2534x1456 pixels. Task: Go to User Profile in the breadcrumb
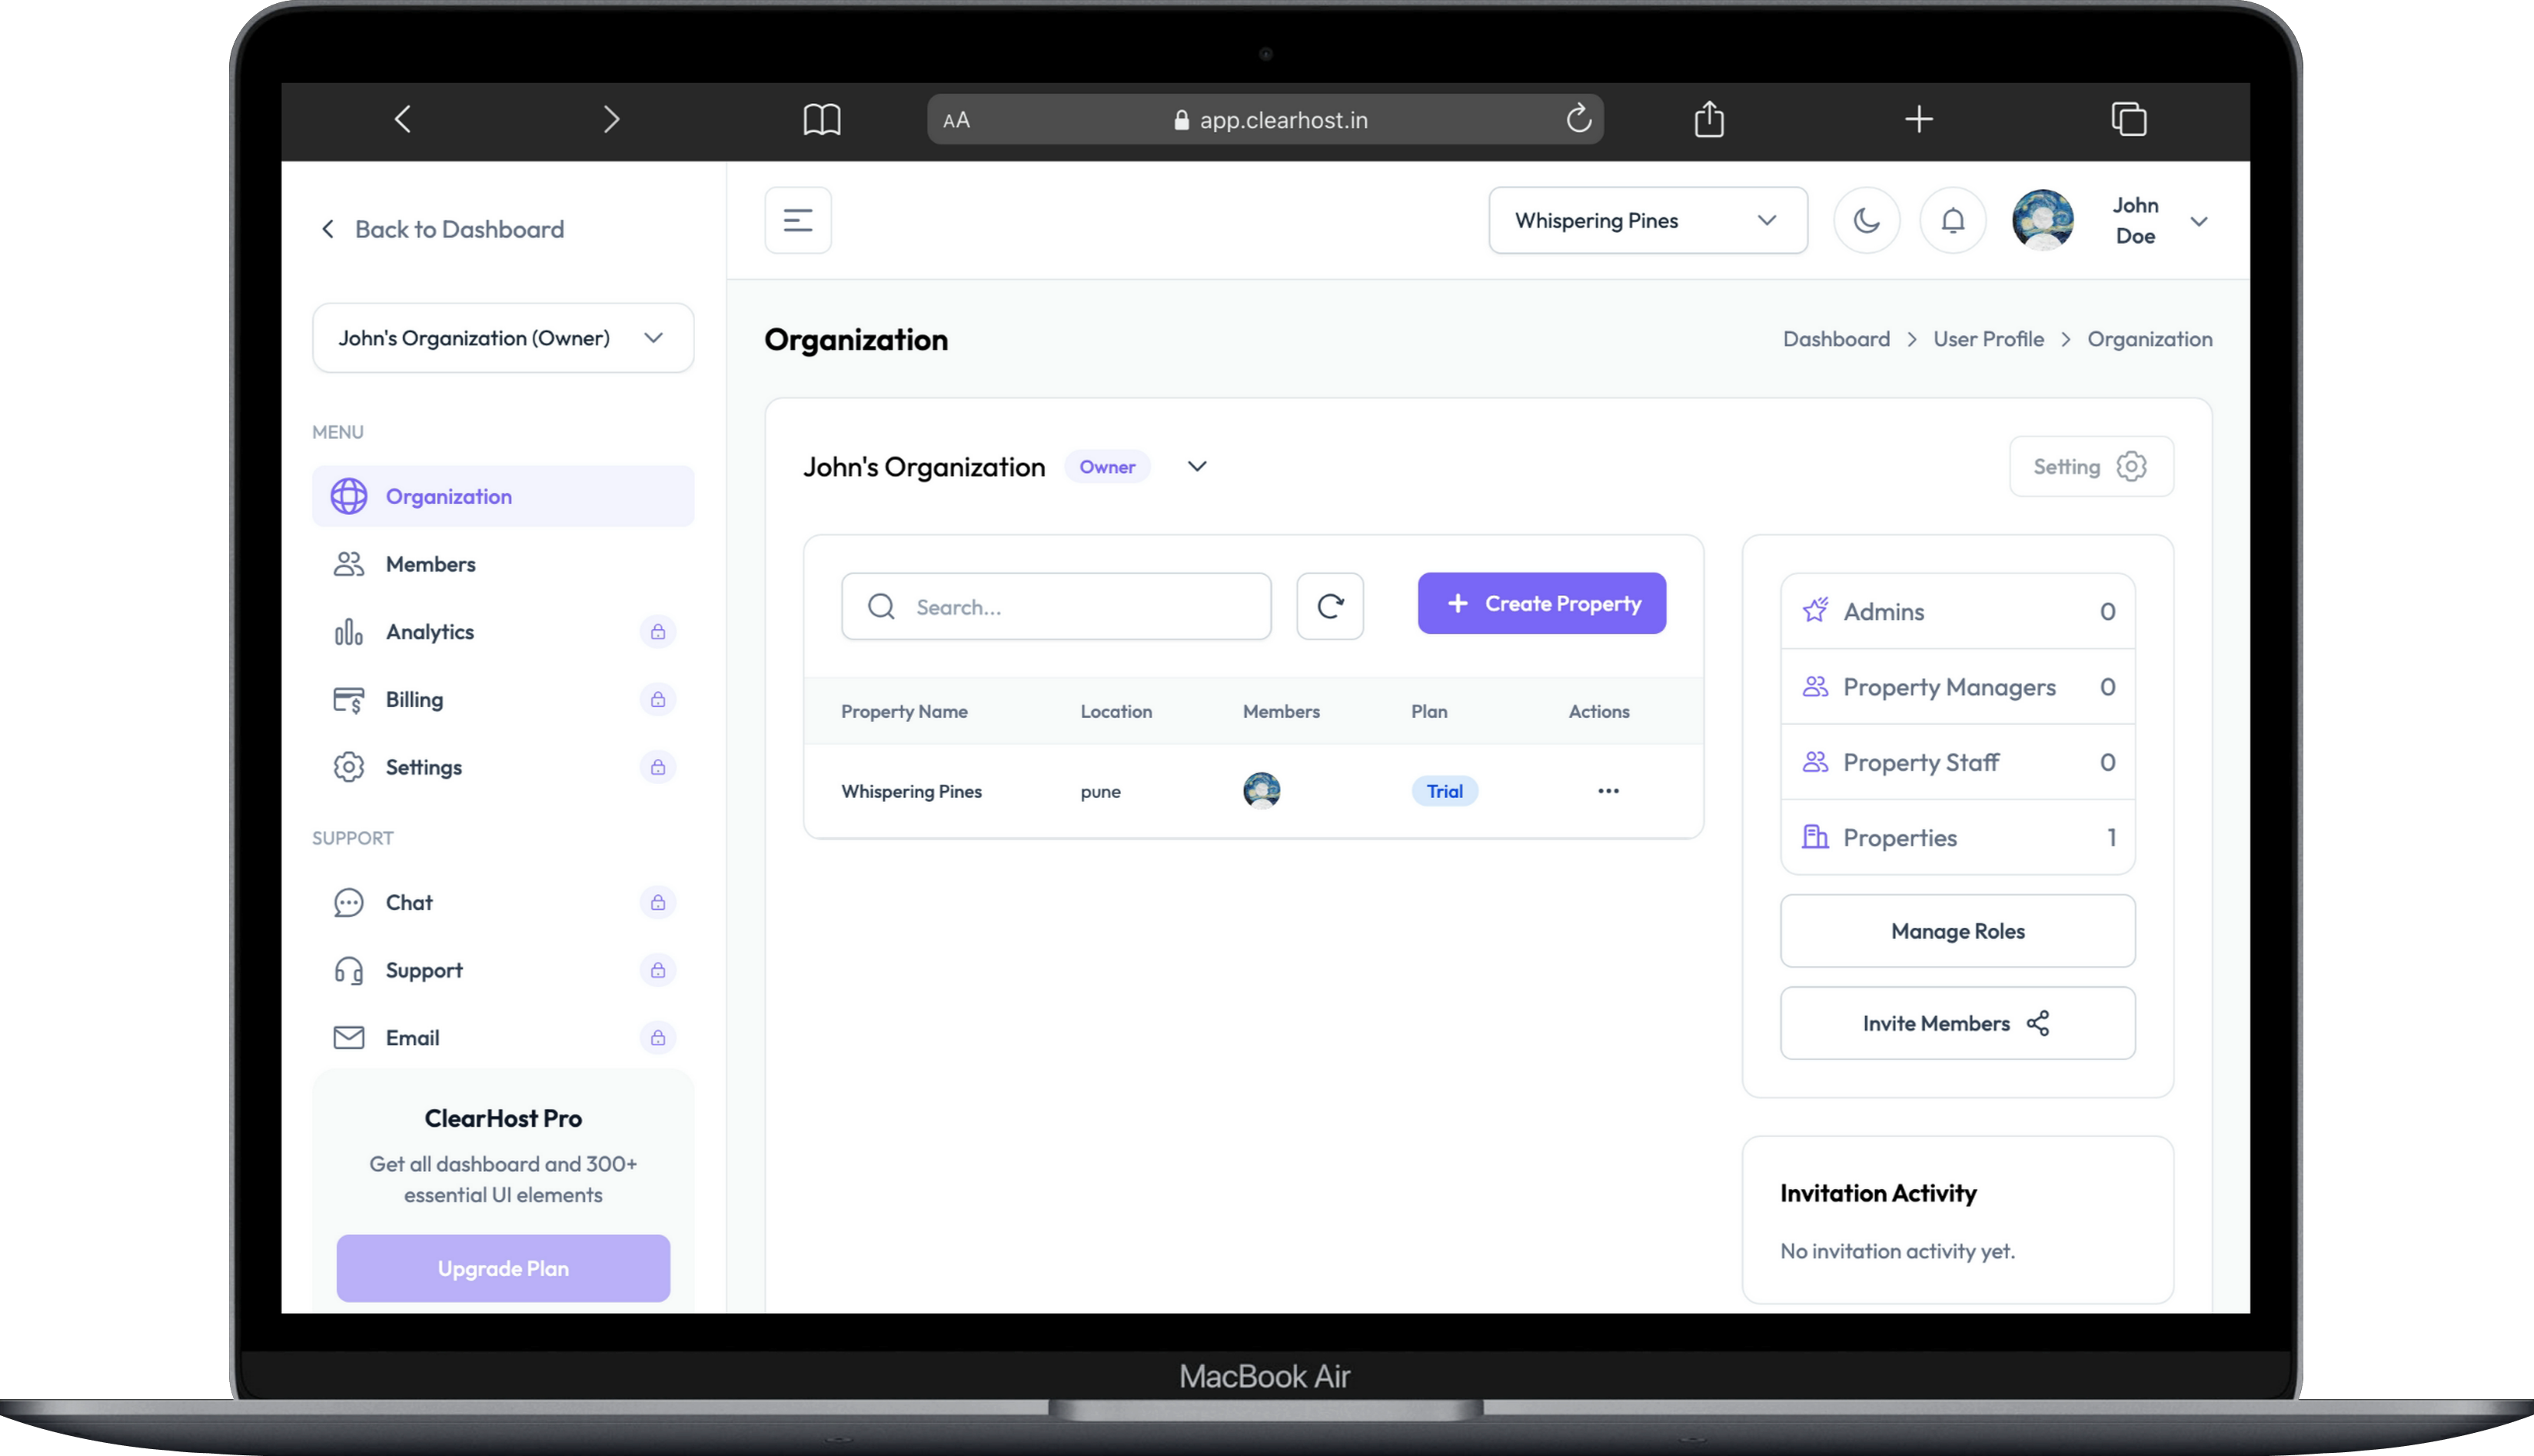tap(1988, 339)
